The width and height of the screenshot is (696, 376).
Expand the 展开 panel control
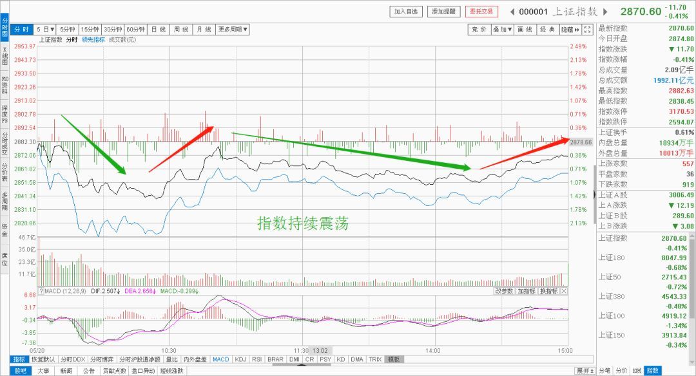click(x=585, y=371)
